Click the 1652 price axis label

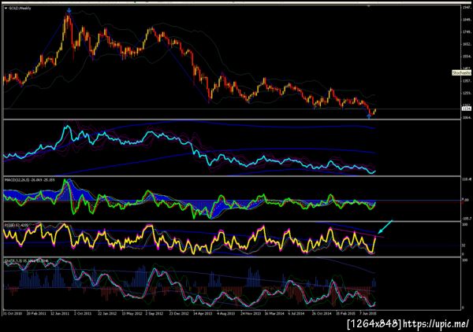pos(467,44)
